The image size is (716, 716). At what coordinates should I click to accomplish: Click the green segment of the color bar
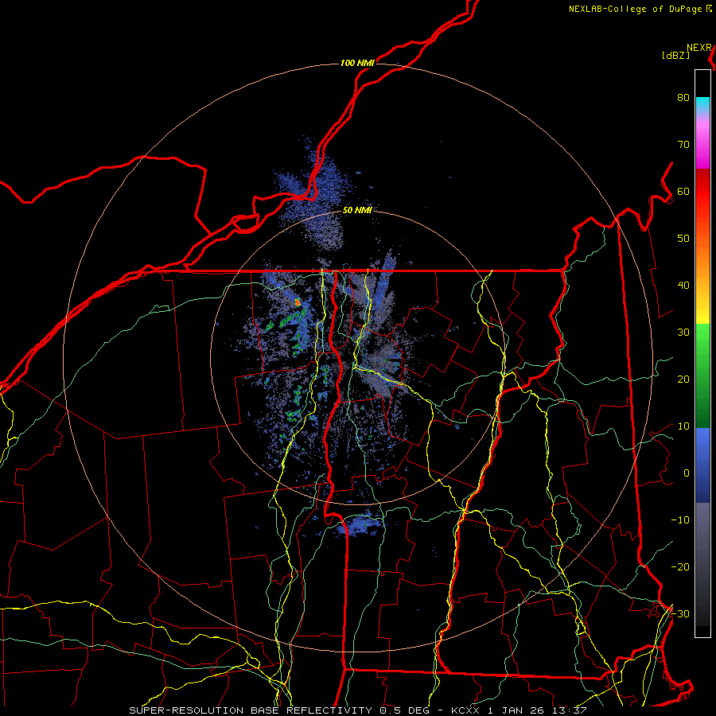click(702, 376)
